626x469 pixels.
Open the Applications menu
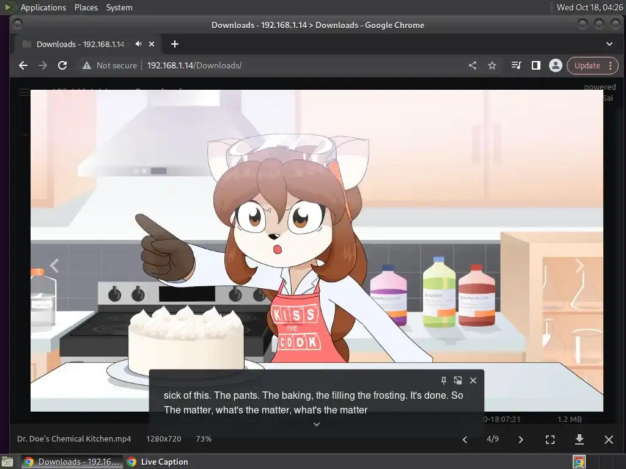tap(43, 7)
